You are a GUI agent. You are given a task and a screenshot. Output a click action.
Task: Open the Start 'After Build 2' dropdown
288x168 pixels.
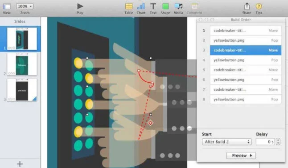click(x=226, y=142)
